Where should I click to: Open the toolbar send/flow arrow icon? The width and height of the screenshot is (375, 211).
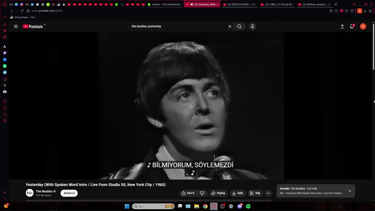tap(347, 11)
